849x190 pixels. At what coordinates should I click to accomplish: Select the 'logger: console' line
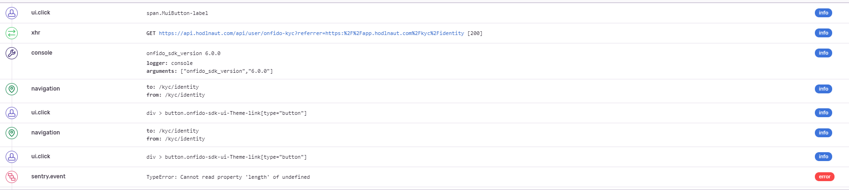[x=169, y=63]
